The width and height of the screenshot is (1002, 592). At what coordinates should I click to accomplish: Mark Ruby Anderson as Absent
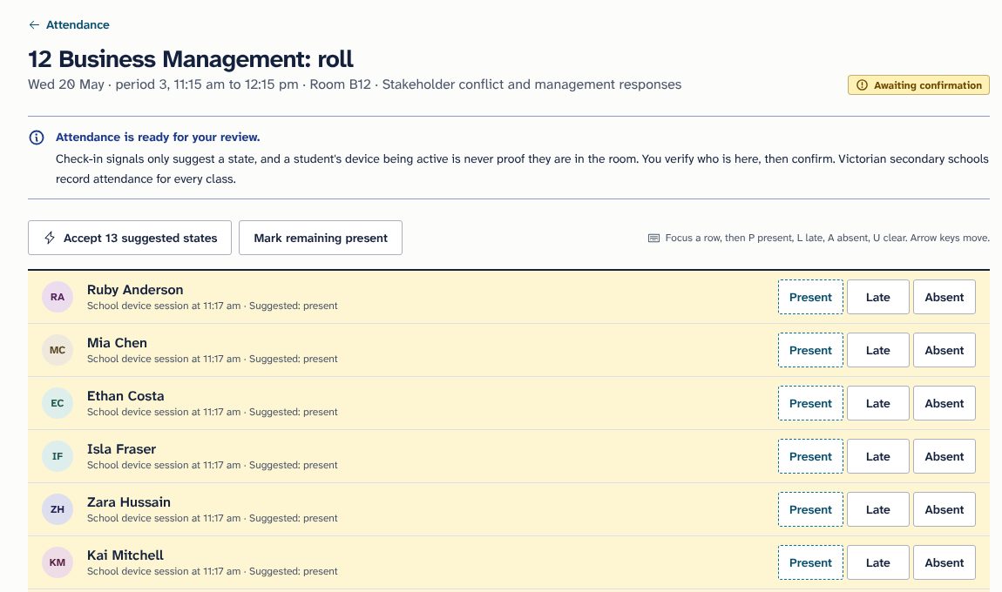tap(944, 297)
